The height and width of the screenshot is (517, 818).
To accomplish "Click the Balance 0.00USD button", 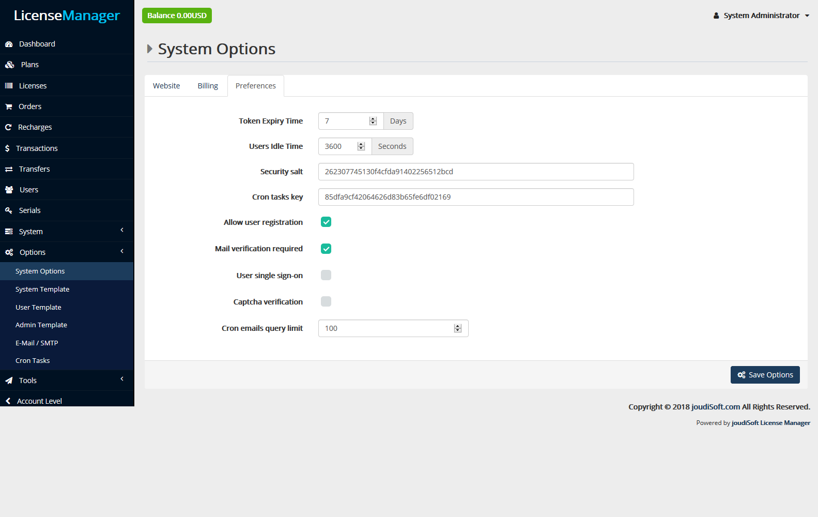I will (x=177, y=16).
